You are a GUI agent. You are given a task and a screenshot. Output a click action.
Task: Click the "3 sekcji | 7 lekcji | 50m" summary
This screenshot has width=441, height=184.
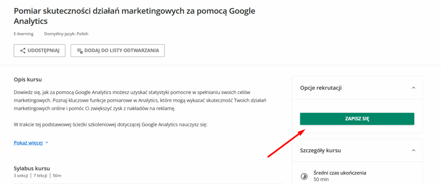pyautogui.click(x=39, y=175)
